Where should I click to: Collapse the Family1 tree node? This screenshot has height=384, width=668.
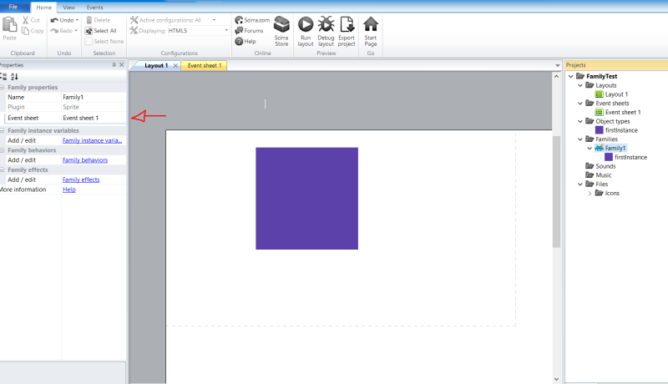[x=590, y=148]
